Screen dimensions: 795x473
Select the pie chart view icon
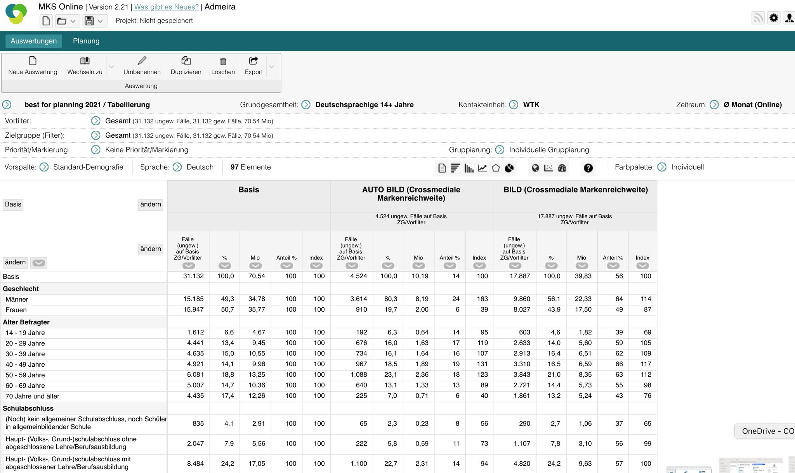pyautogui.click(x=509, y=168)
